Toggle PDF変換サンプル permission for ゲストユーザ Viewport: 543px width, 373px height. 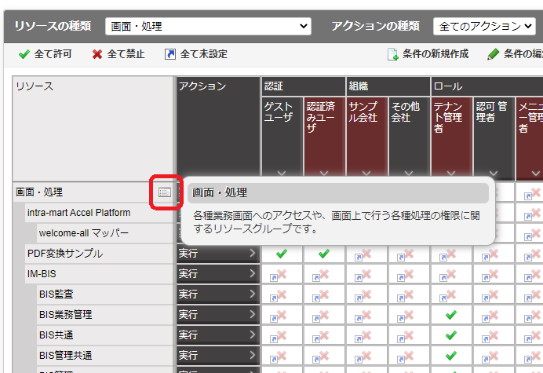(x=282, y=254)
